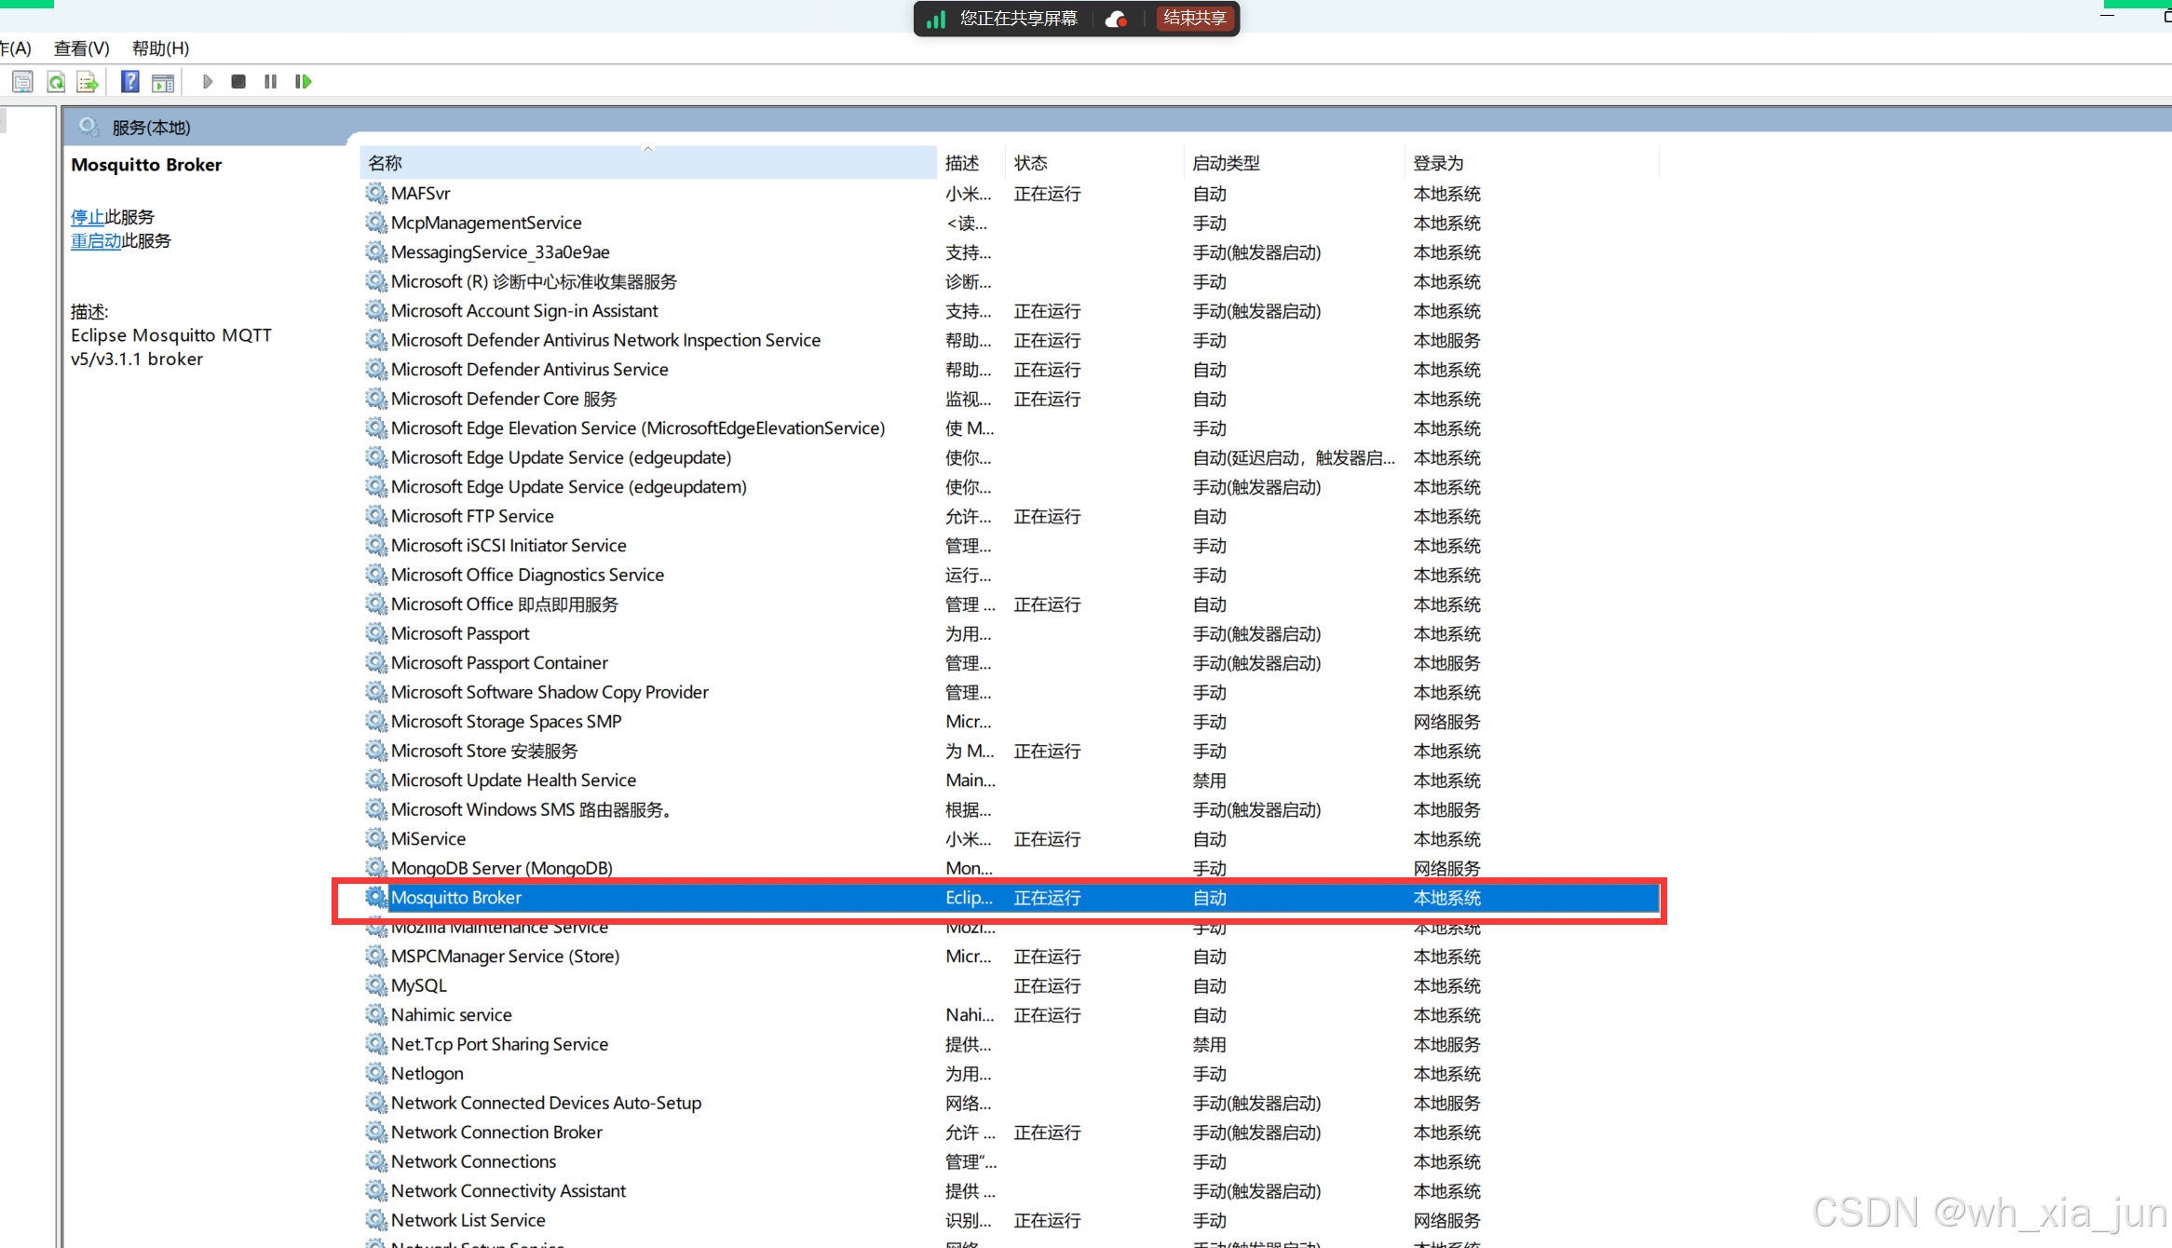Click the Start Service play icon
This screenshot has height=1248, width=2172.
tap(208, 82)
